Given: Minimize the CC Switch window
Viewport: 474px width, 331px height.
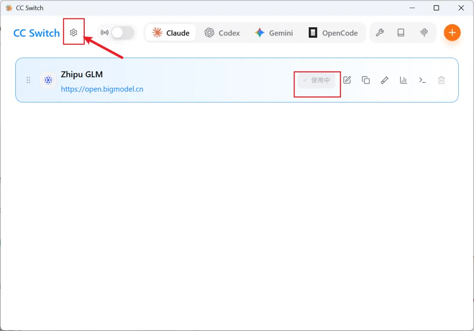Looking at the screenshot, I should click(412, 8).
